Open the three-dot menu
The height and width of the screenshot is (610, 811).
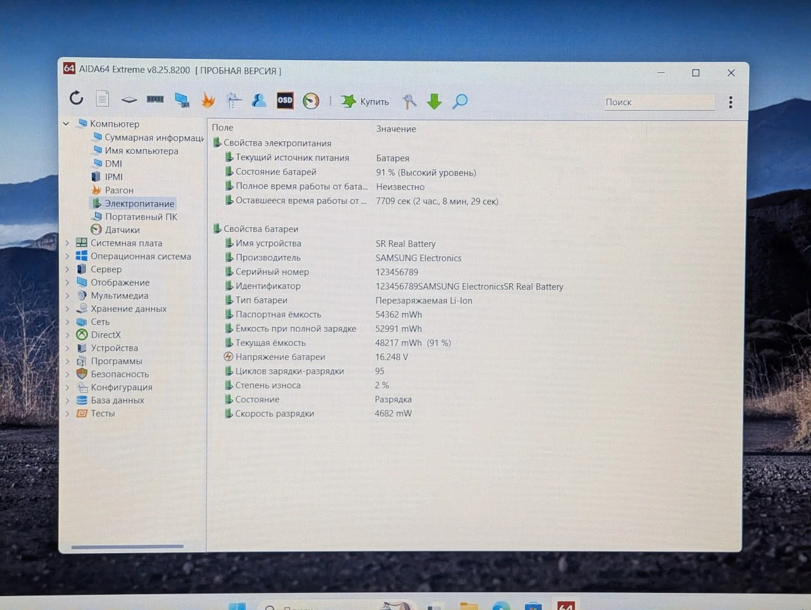[731, 102]
